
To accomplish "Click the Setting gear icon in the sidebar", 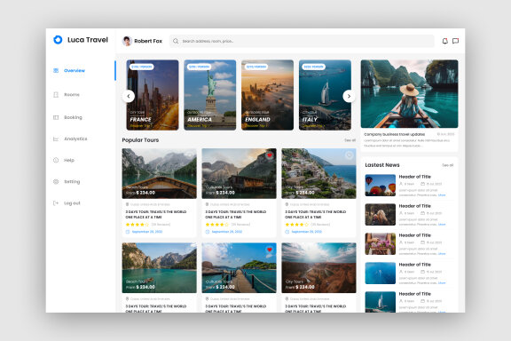I will click(x=56, y=182).
